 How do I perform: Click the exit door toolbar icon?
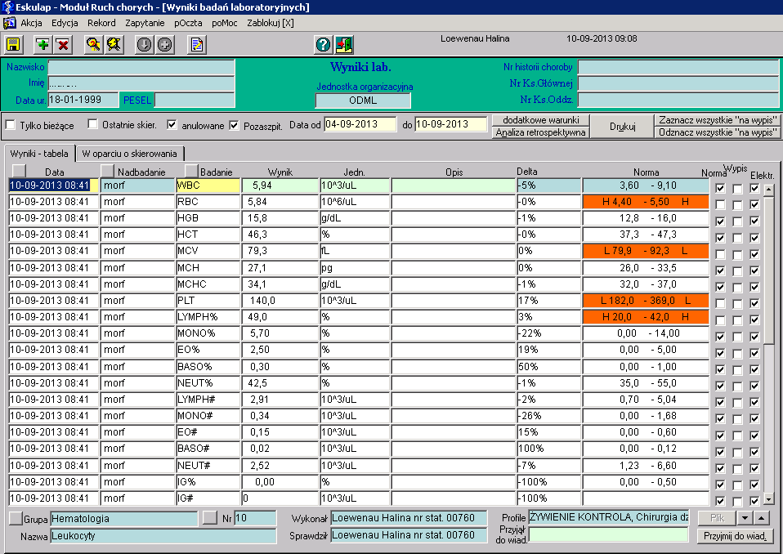coord(344,45)
